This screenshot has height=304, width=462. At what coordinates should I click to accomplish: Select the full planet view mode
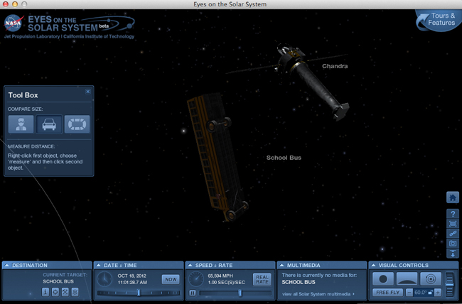[382, 278]
